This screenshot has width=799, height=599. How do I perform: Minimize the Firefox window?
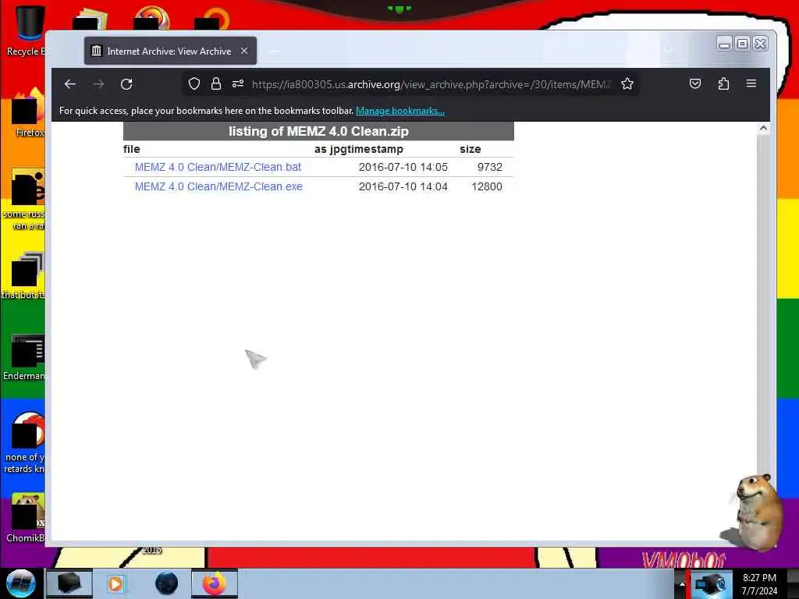[724, 44]
